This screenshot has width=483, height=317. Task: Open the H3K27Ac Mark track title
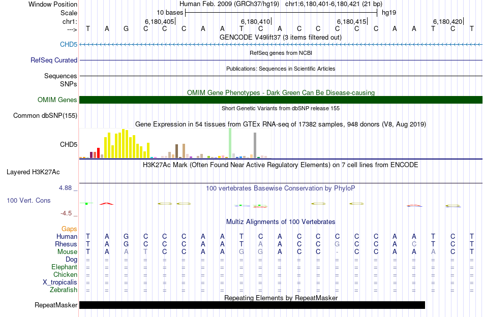280,165
